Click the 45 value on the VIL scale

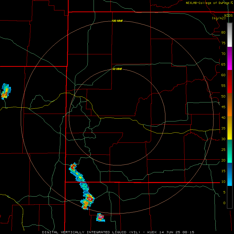pos(223,107)
